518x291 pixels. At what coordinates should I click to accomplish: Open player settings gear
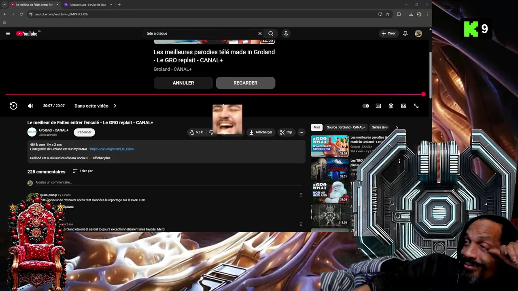pos(391,106)
